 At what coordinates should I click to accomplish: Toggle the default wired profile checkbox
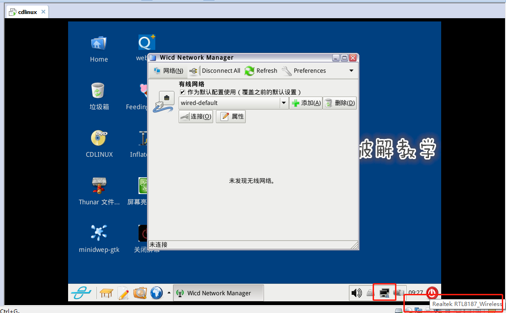183,92
